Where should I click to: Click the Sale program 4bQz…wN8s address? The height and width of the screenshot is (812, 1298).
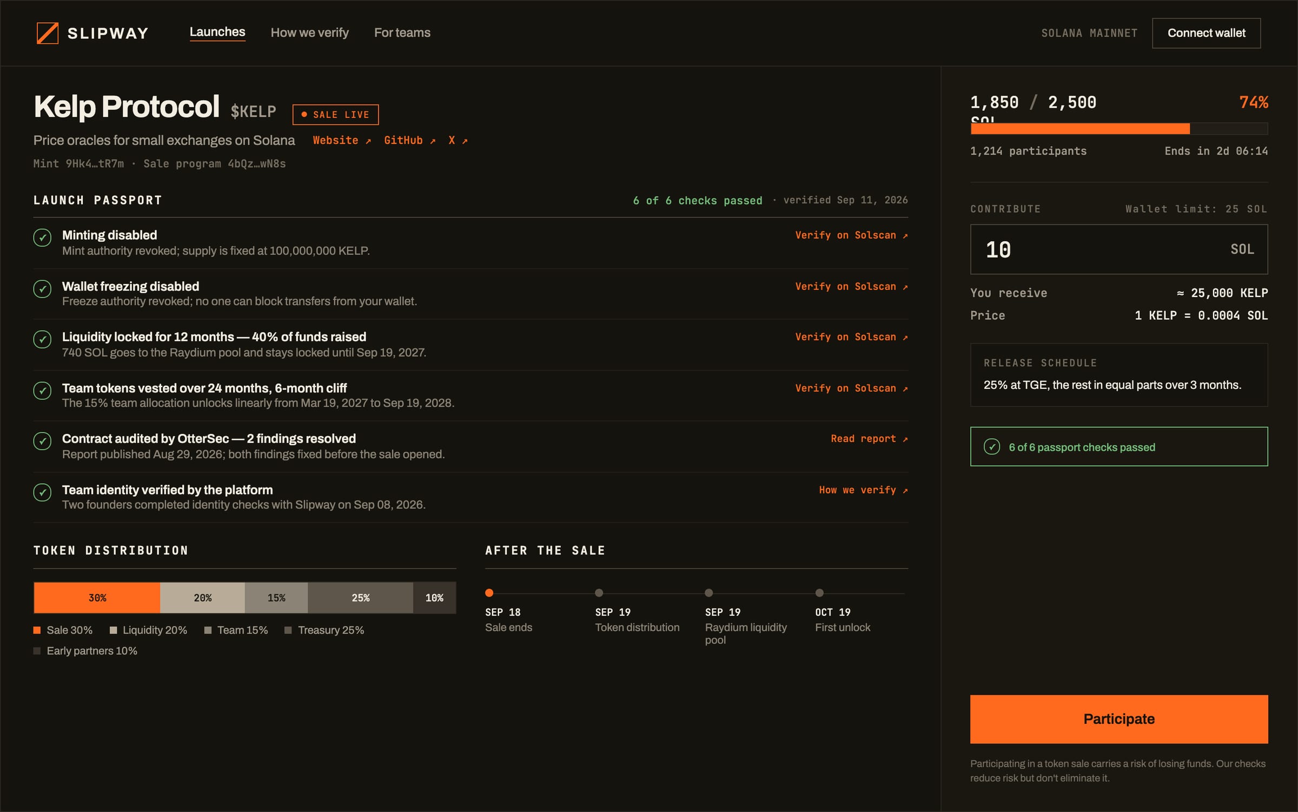(x=215, y=164)
